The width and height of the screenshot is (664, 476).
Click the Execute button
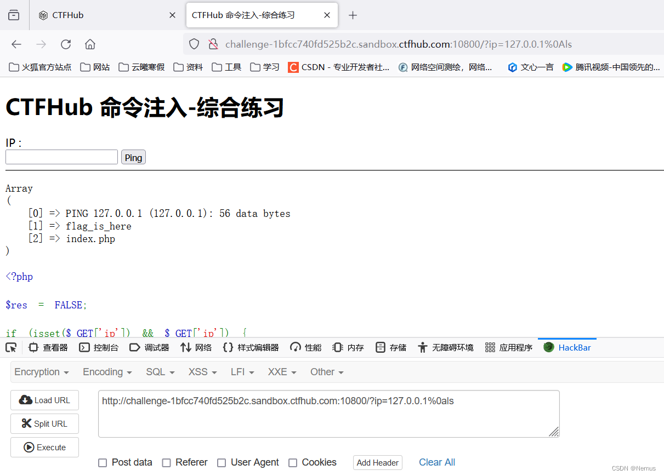44,448
